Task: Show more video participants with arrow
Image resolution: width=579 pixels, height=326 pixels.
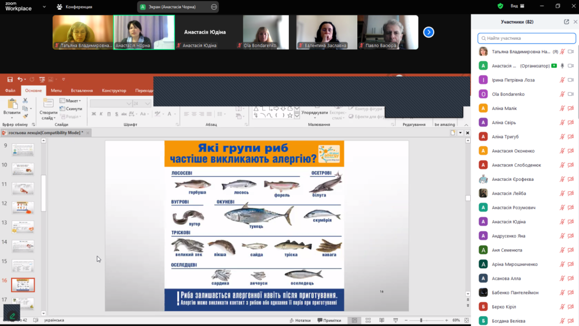Action: coord(428,32)
